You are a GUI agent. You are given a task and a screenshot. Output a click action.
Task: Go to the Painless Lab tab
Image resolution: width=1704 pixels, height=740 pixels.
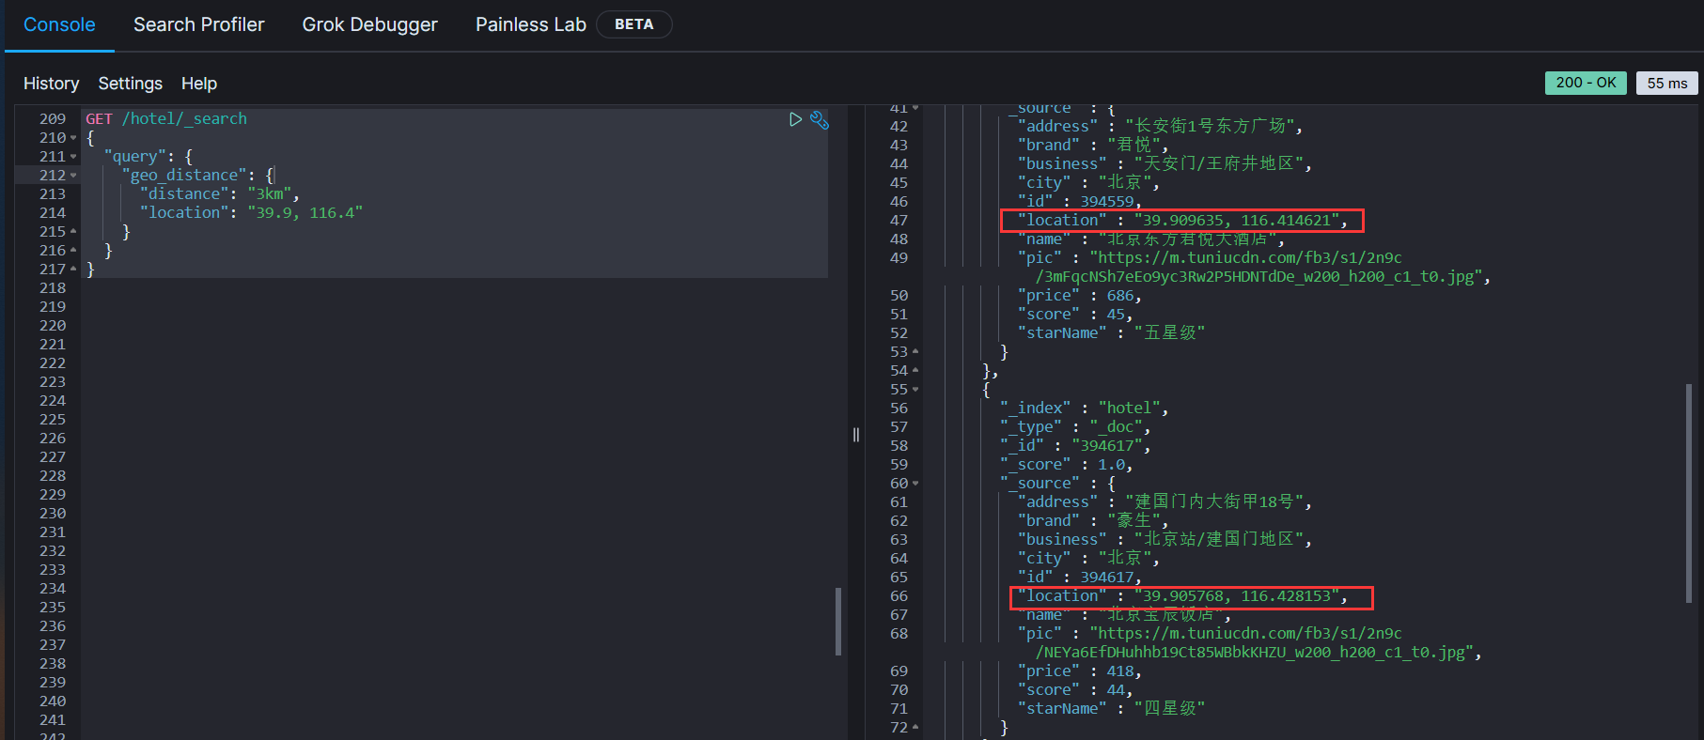tap(530, 24)
